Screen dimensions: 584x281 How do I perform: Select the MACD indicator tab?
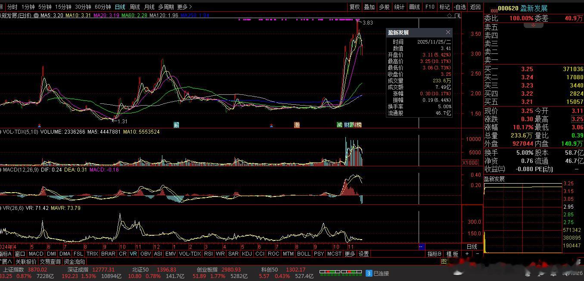pyautogui.click(x=36, y=254)
